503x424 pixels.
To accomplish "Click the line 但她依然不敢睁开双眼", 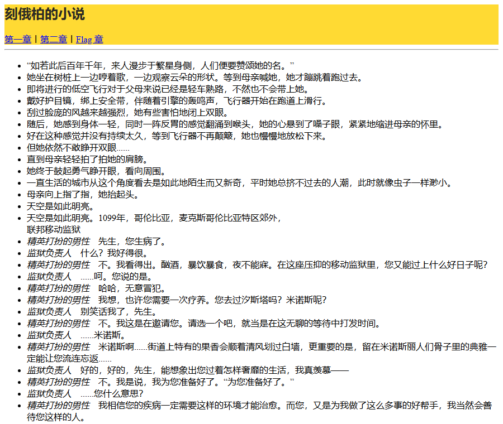I will (78, 148).
